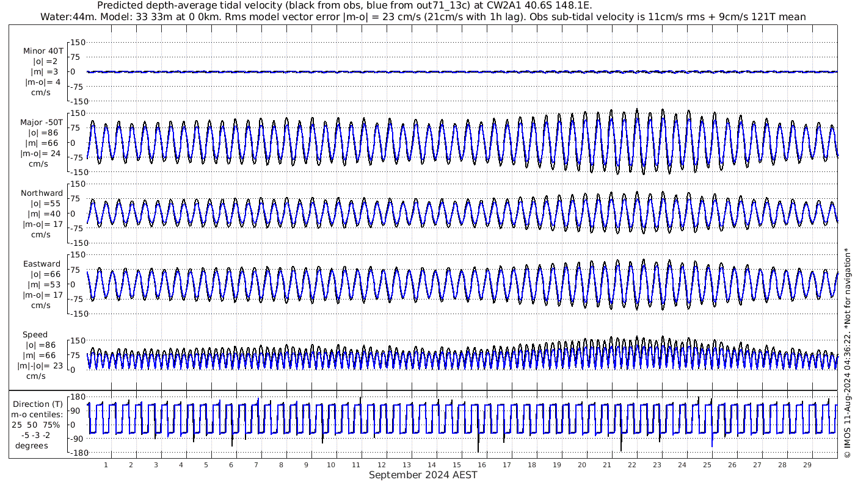Click '|m|-|o|= 23' in the Speed panel

click(40, 366)
